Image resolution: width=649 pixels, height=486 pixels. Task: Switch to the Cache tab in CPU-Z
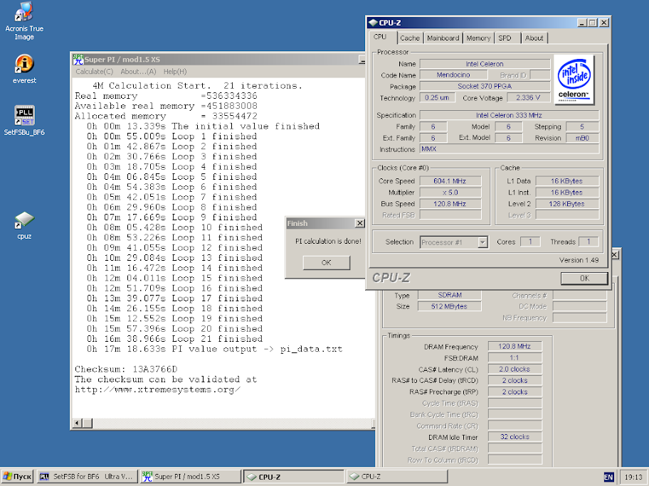[410, 38]
